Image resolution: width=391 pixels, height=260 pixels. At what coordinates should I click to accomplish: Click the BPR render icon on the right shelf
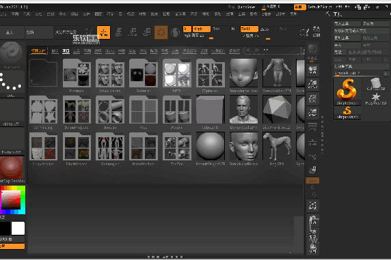pos(312,49)
